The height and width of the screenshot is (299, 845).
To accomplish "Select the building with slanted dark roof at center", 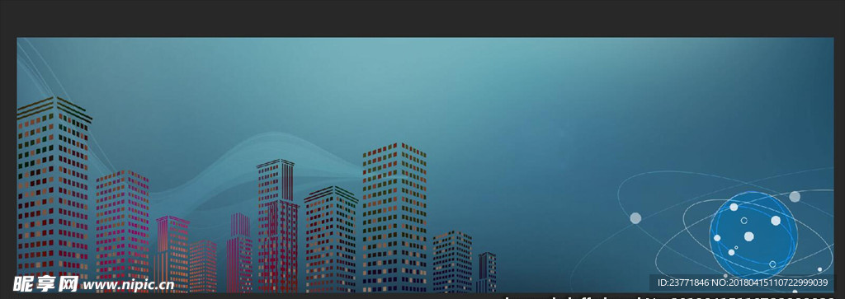I will point(331,240).
